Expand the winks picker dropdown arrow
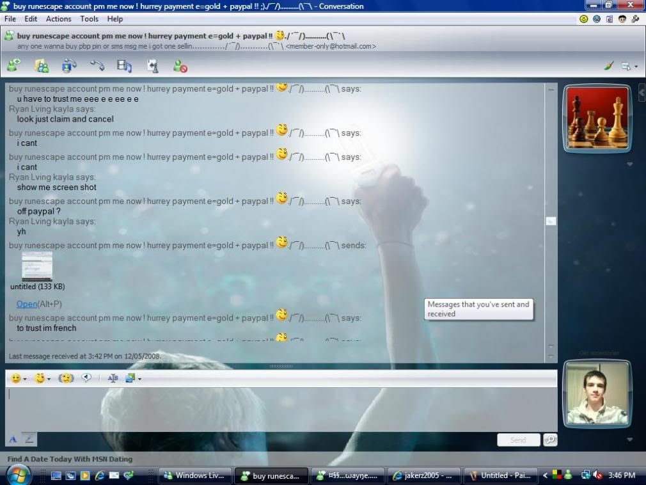This screenshot has height=485, width=646. (x=49, y=379)
